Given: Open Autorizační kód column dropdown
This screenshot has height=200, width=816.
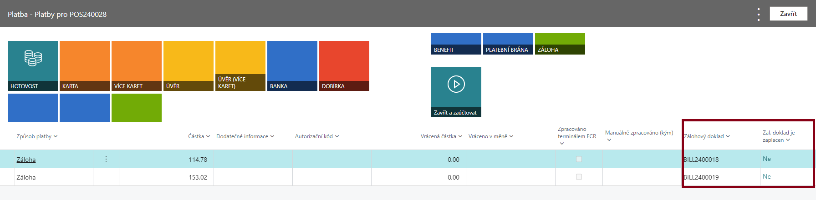Looking at the screenshot, I should coord(337,136).
